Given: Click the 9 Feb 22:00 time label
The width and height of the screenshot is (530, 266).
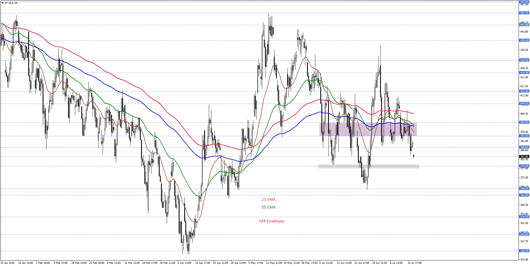Looking at the screenshot, I should tap(61, 263).
